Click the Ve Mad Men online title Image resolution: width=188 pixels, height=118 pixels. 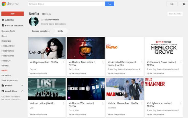123,103
